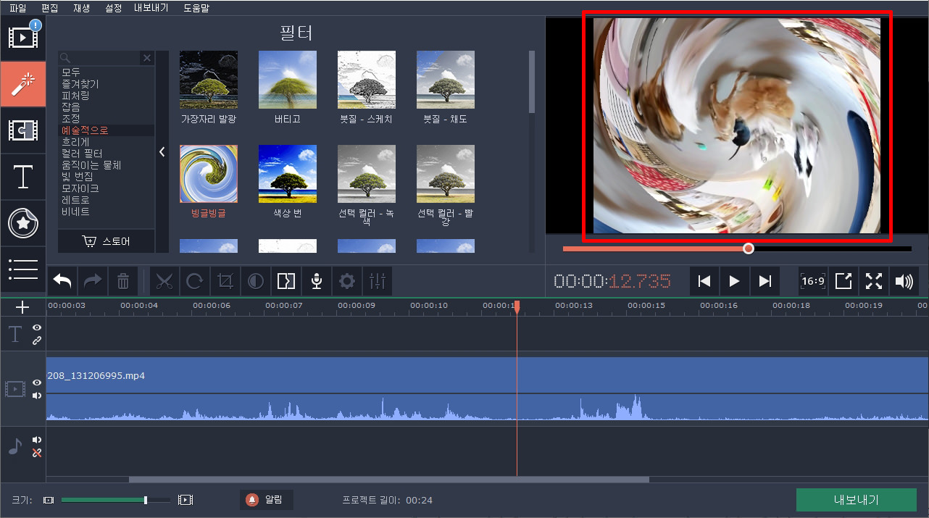Open the Stickers star tab
The width and height of the screenshot is (929, 518).
23,223
